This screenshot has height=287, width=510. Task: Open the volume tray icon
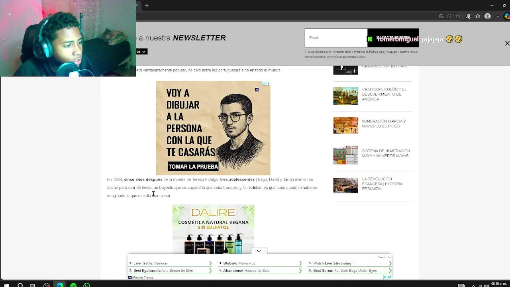487,285
